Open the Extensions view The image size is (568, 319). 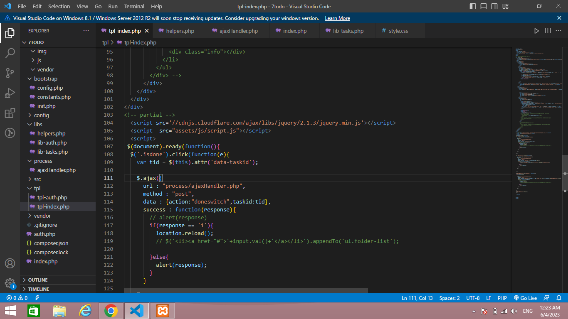10,113
